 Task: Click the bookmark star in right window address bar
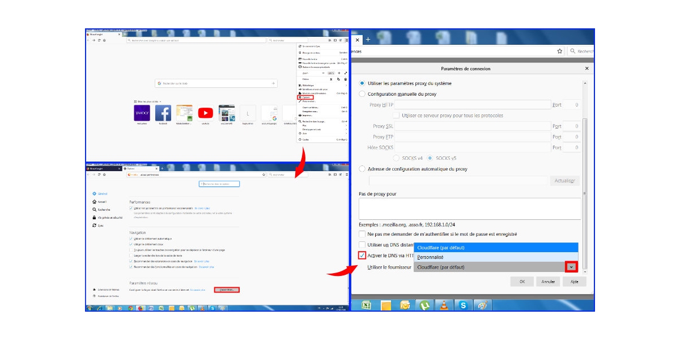click(x=560, y=51)
